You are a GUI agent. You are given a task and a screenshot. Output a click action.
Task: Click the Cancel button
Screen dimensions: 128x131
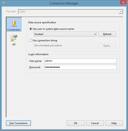(x=95, y=123)
